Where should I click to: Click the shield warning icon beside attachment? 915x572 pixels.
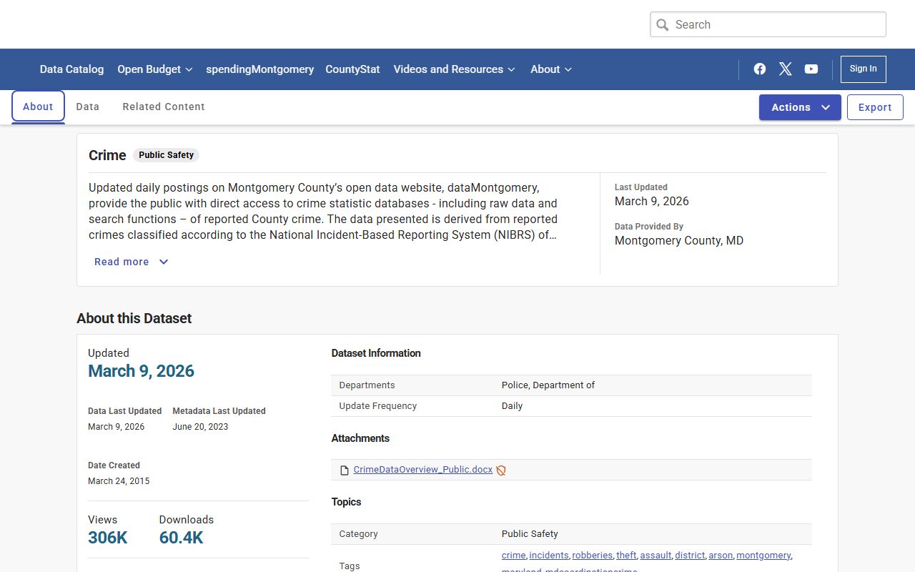pyautogui.click(x=501, y=470)
